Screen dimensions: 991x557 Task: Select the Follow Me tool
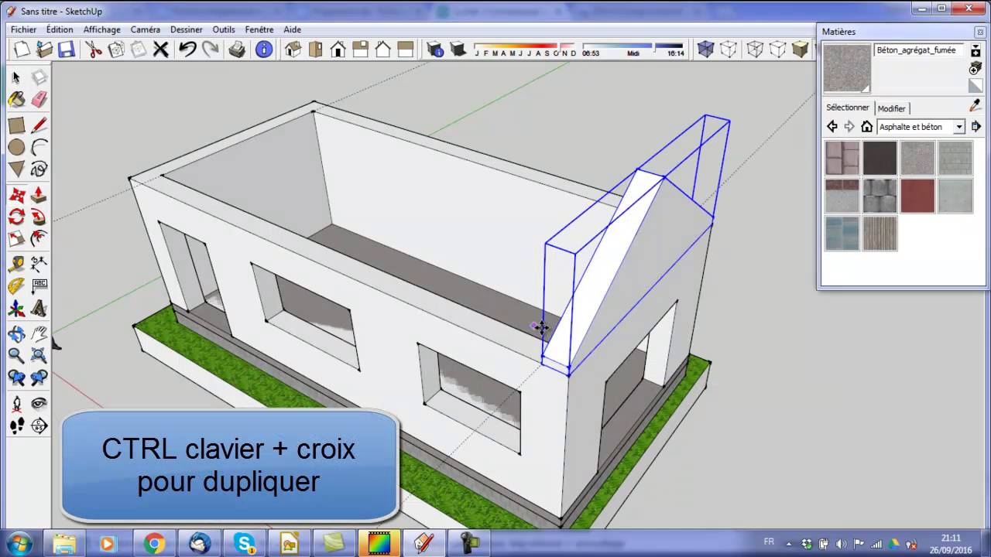[x=39, y=217]
